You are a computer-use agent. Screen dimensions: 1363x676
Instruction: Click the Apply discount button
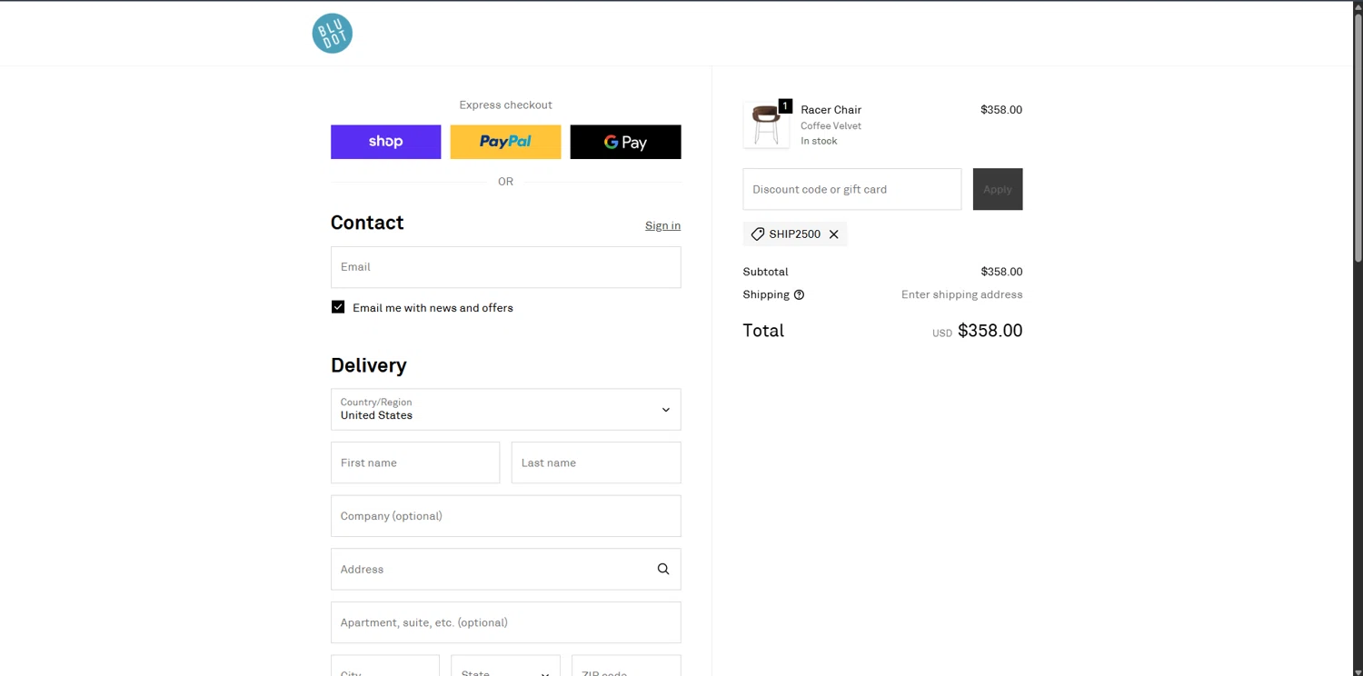tap(997, 189)
